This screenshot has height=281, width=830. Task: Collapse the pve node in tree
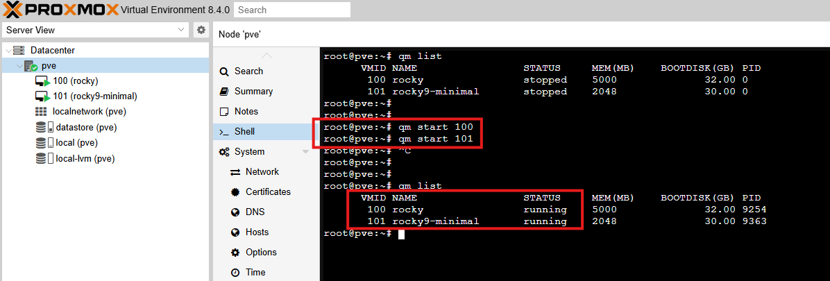click(x=19, y=66)
